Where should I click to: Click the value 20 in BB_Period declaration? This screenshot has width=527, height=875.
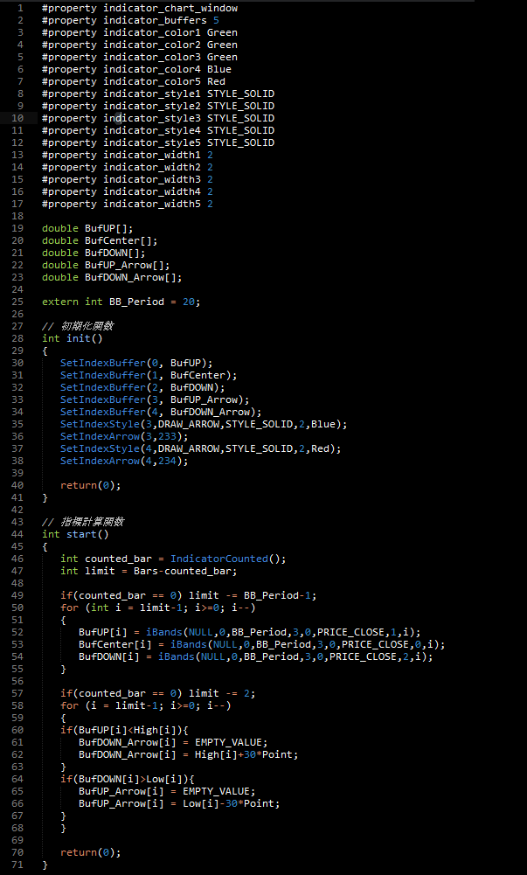tap(189, 302)
